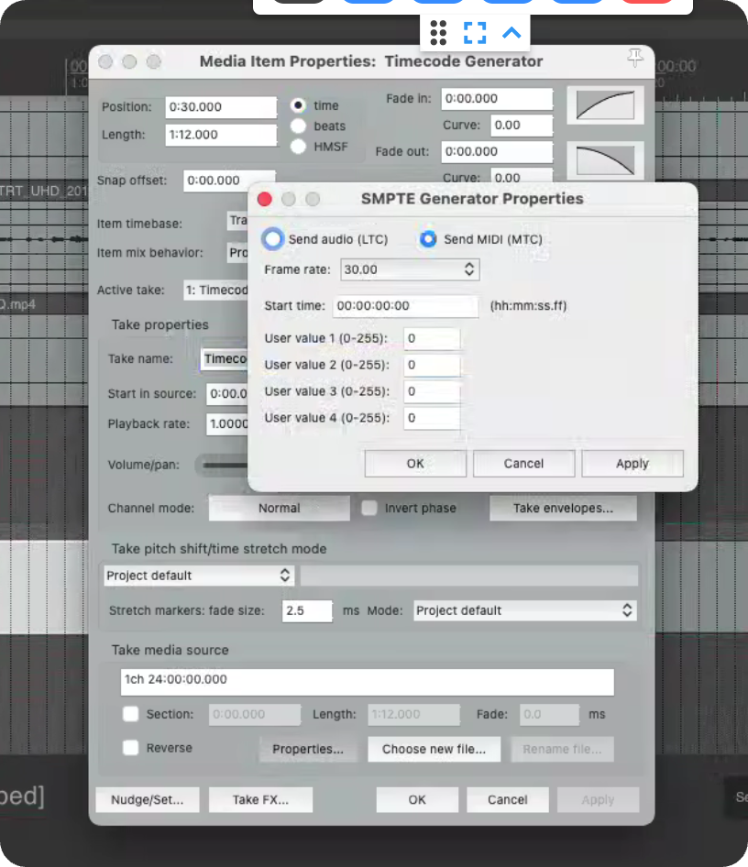Open the Frame rate dropdown

click(410, 269)
